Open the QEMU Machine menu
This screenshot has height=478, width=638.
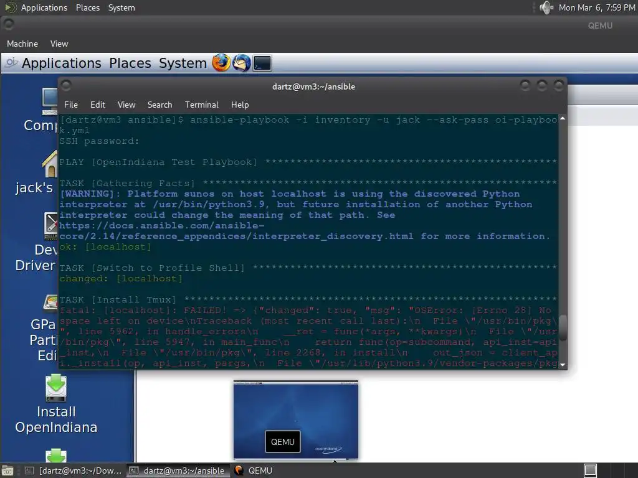22,44
